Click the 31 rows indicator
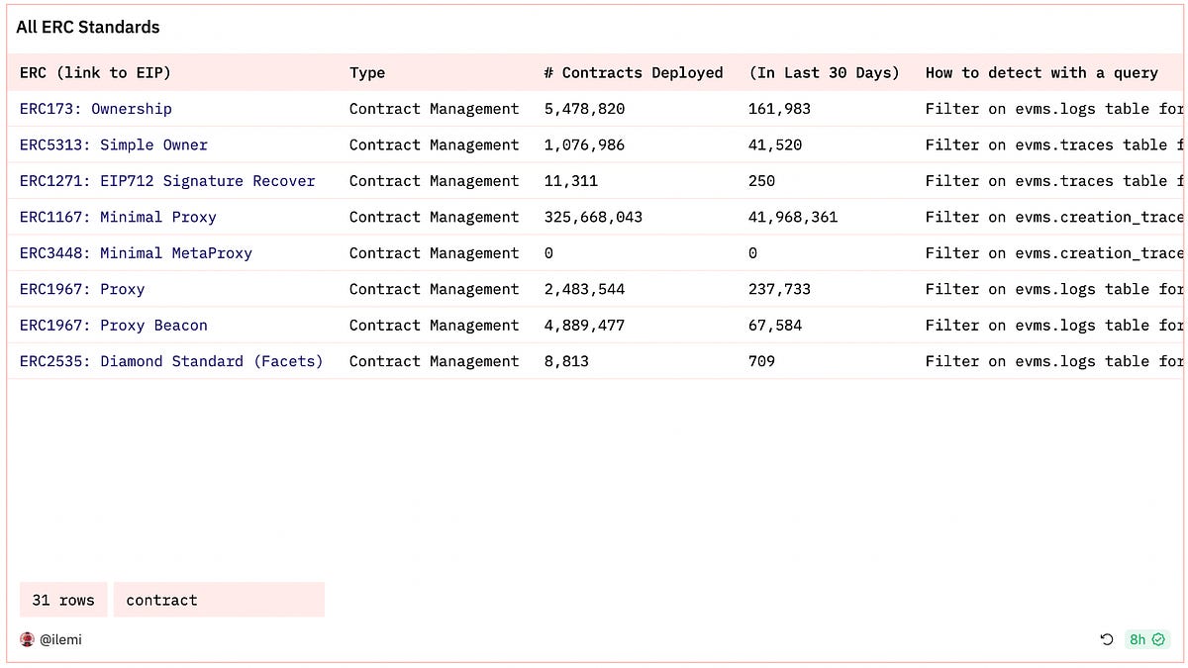Image resolution: width=1188 pixels, height=668 pixels. (x=62, y=600)
